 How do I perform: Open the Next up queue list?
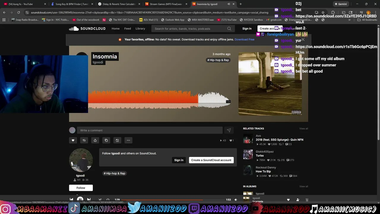pos(307,200)
